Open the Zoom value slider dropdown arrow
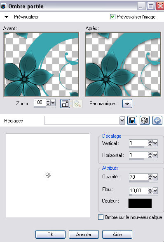 [53, 102]
